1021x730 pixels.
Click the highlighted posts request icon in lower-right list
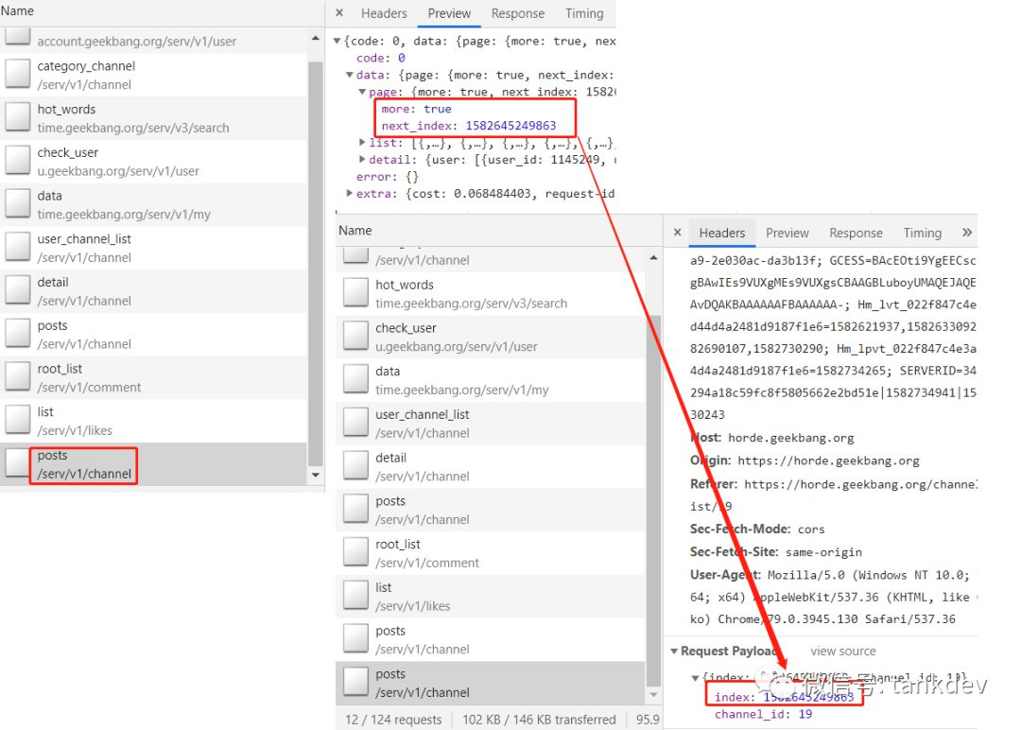[x=355, y=682]
